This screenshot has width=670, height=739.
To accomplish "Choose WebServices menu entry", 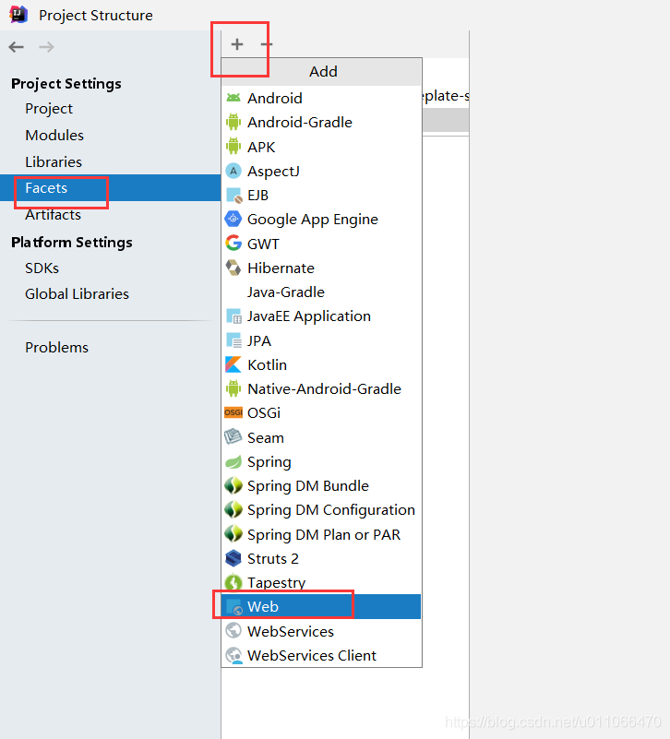I will pyautogui.click(x=321, y=631).
